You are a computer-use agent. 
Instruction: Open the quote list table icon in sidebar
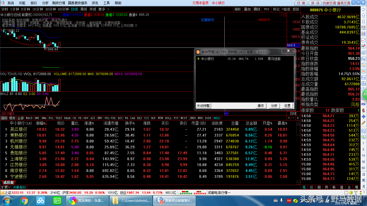click(363, 34)
